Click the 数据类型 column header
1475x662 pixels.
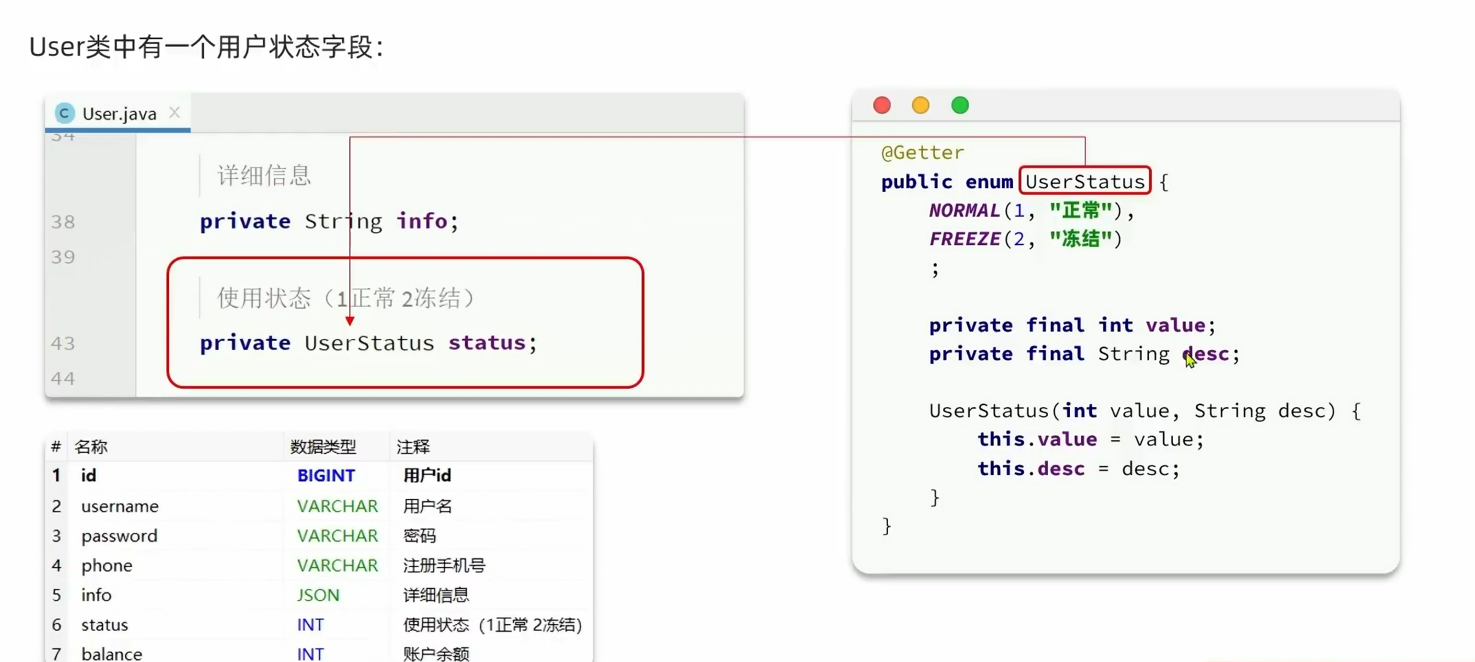coord(323,447)
